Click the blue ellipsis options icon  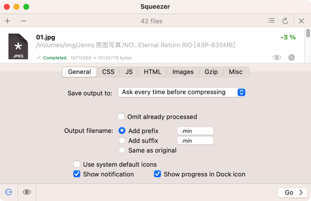[x=9, y=192]
